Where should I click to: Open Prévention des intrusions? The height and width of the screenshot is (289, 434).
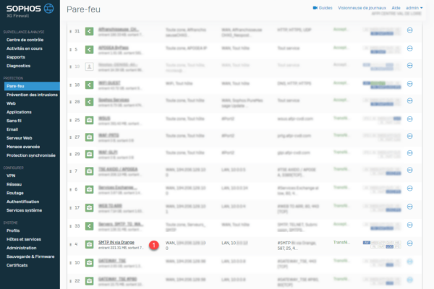point(32,95)
